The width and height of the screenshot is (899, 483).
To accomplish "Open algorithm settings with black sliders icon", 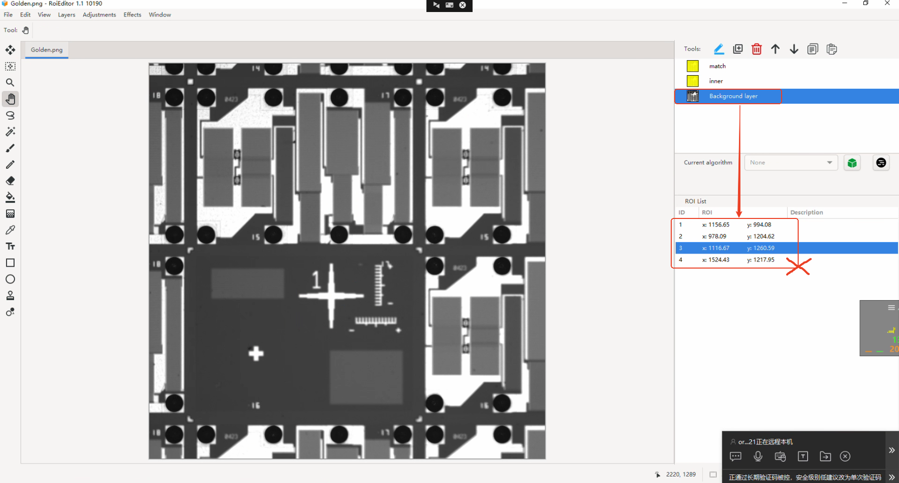I will [x=881, y=163].
